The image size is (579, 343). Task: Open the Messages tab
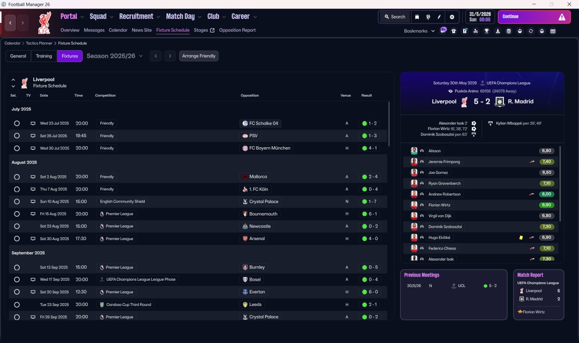tap(94, 30)
